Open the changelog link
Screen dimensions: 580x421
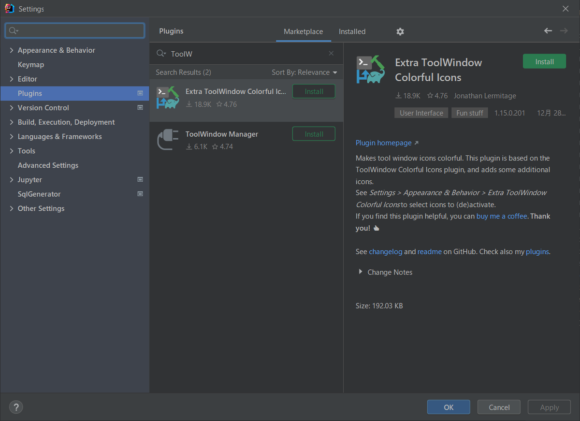[x=386, y=252]
